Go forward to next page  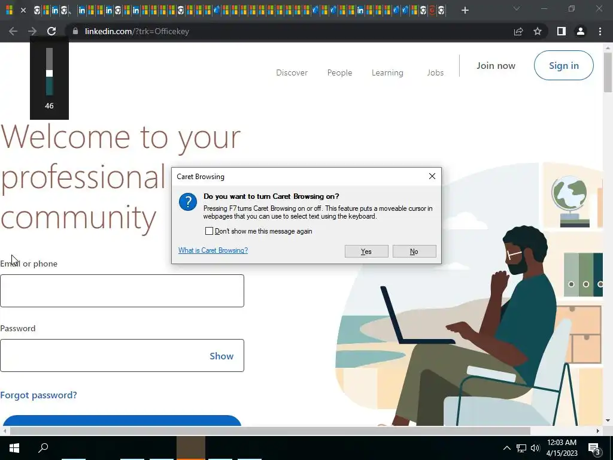click(32, 31)
